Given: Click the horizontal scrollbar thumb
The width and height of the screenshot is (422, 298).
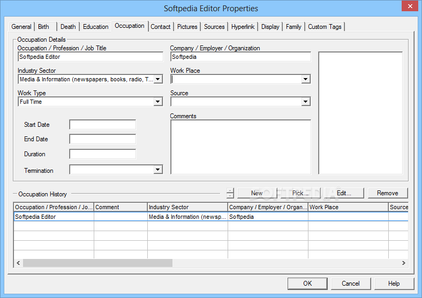Looking at the screenshot, I should (x=97, y=263).
